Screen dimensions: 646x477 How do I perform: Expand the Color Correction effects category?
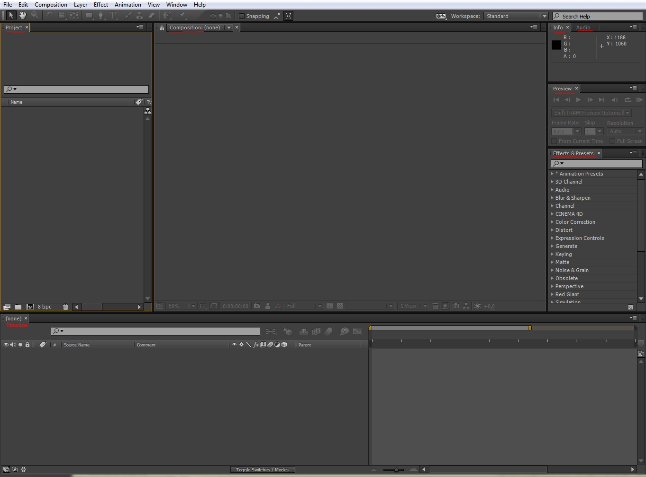(552, 222)
